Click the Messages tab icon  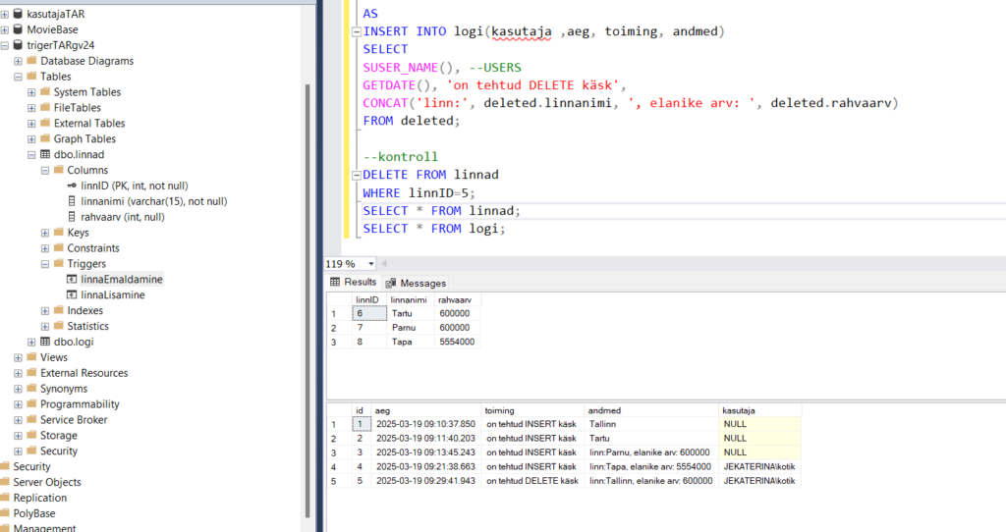tap(391, 283)
